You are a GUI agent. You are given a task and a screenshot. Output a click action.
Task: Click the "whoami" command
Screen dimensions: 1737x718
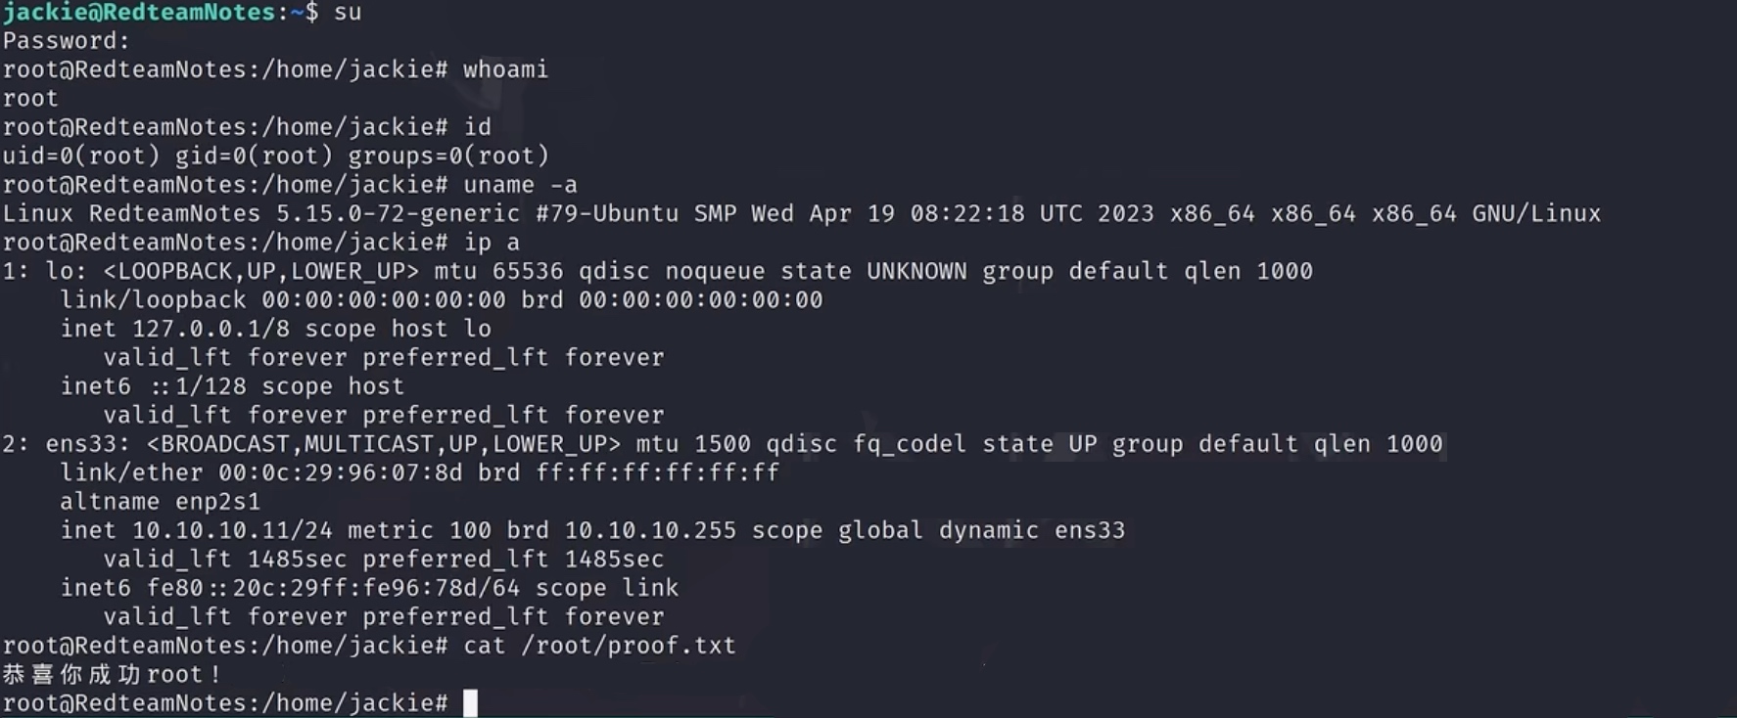pos(505,69)
